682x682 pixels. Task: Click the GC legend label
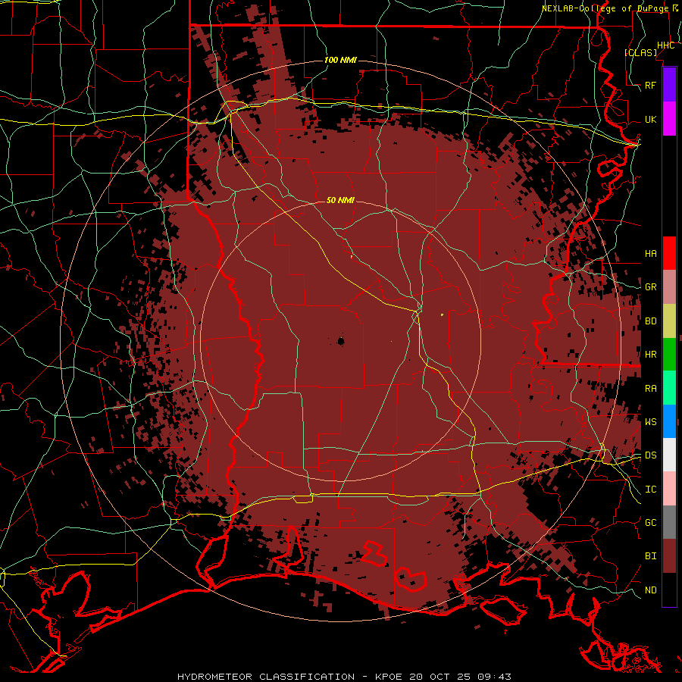[x=651, y=523]
